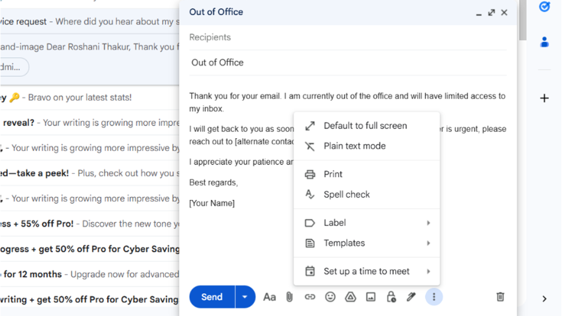Toggle confidential mode lock icon
563x316 pixels.
[x=391, y=297]
